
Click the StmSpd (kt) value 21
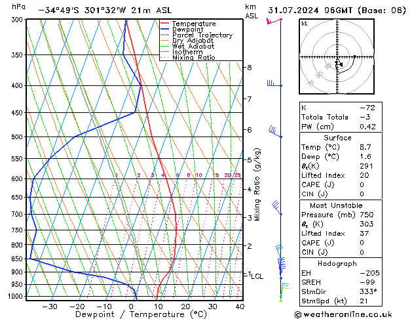[364, 301]
